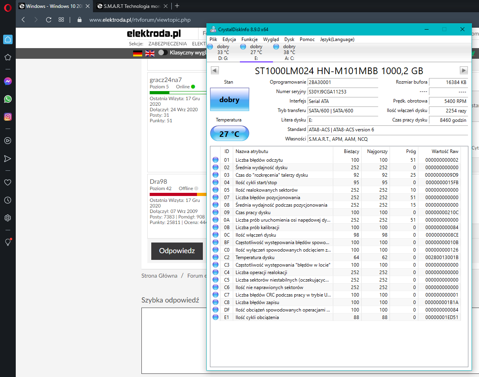Open heart bookmarks icon in Opera sidebar
The image size is (479, 377).
pyautogui.click(x=7, y=183)
